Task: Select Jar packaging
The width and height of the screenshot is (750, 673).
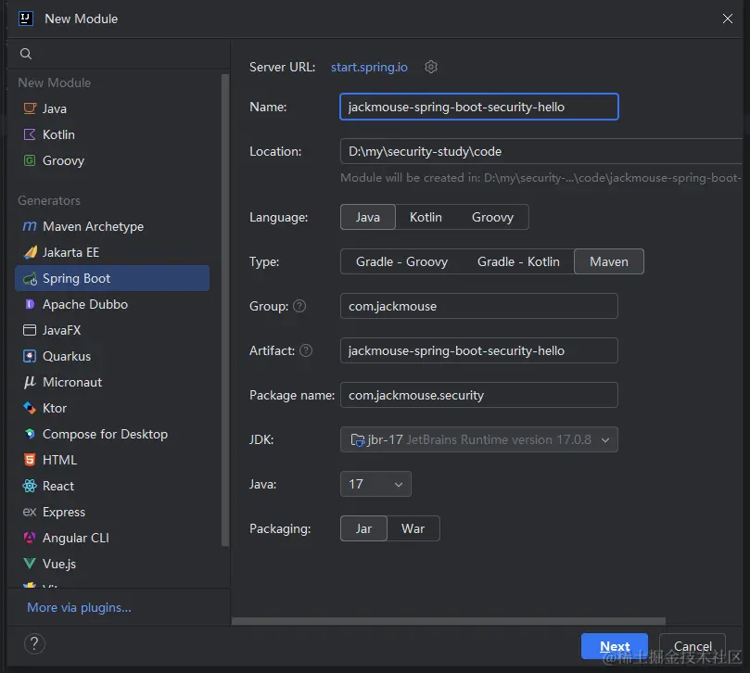Action: tap(363, 528)
